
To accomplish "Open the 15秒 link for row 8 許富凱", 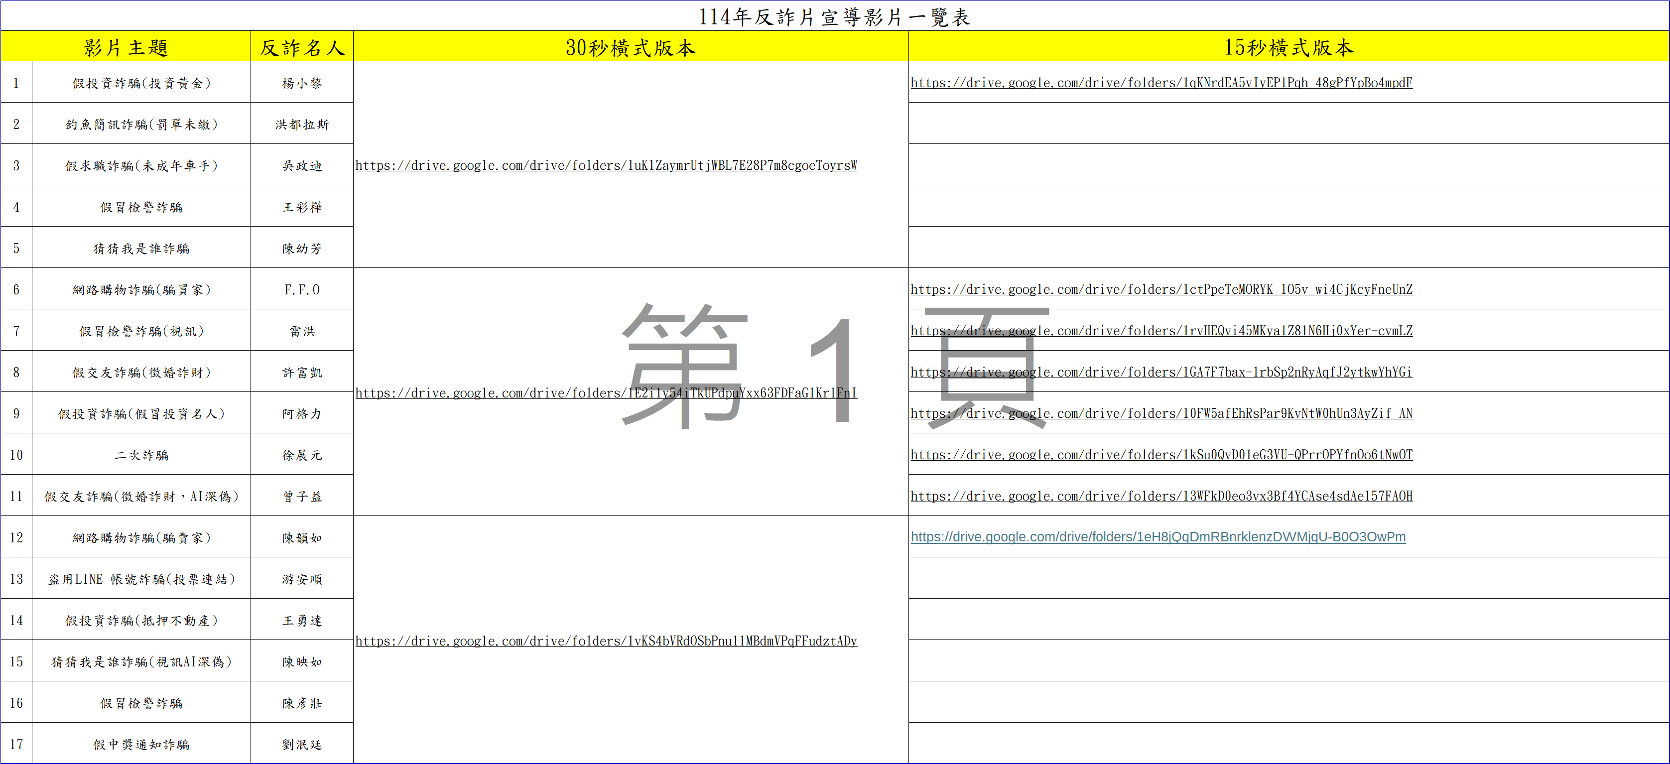I will (1160, 373).
